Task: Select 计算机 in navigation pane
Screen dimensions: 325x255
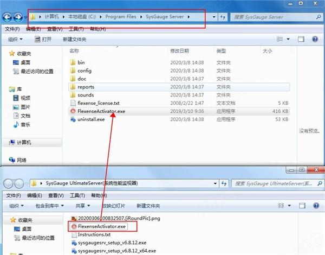Action: pos(24,143)
